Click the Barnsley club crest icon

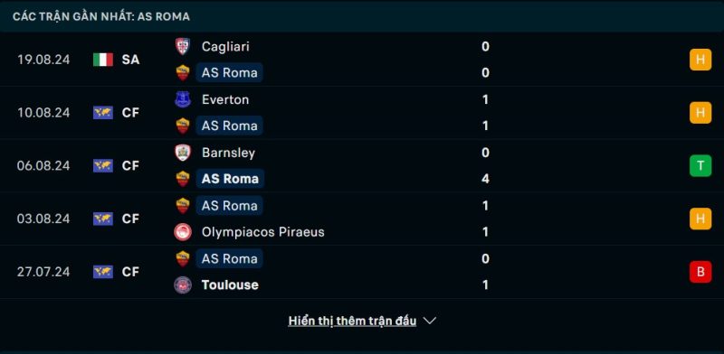pyautogui.click(x=183, y=153)
